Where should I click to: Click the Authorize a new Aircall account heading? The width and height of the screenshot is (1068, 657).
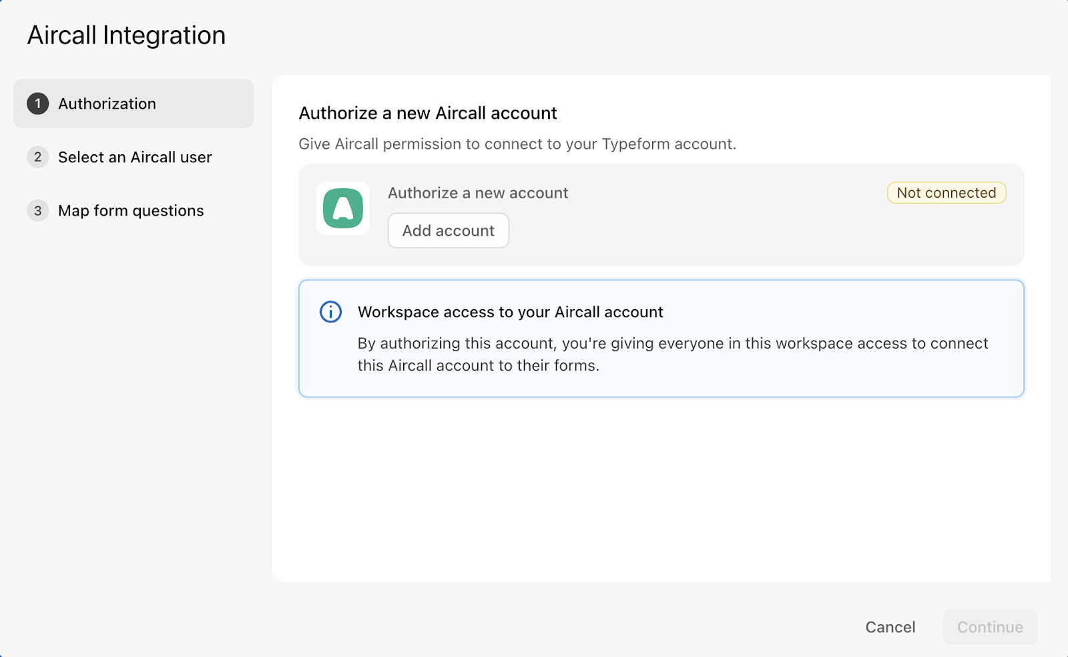[x=427, y=113]
